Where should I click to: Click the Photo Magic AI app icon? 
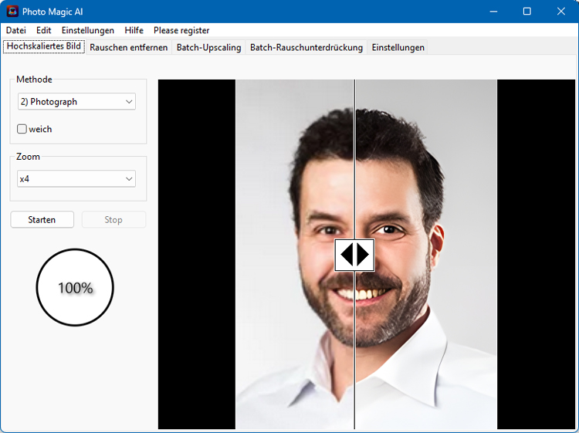[x=12, y=12]
